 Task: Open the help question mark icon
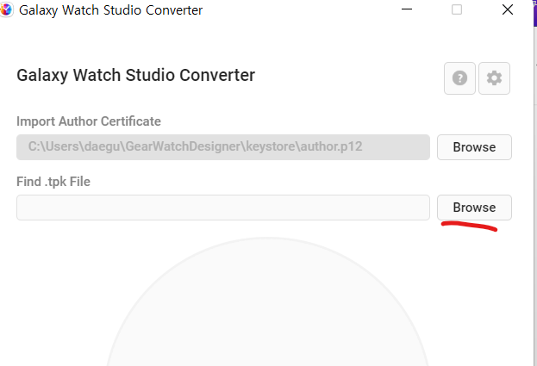click(x=459, y=78)
